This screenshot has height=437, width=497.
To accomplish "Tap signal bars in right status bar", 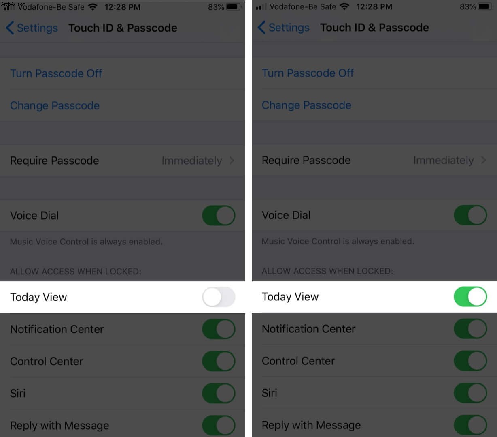I will point(261,7).
